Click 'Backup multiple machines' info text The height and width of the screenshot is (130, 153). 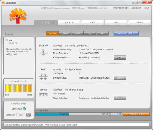19,52
